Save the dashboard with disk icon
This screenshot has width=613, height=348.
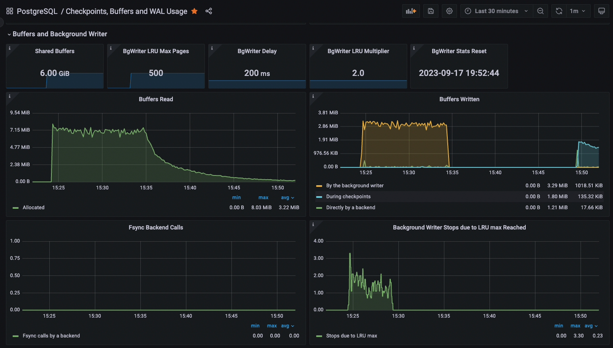431,11
